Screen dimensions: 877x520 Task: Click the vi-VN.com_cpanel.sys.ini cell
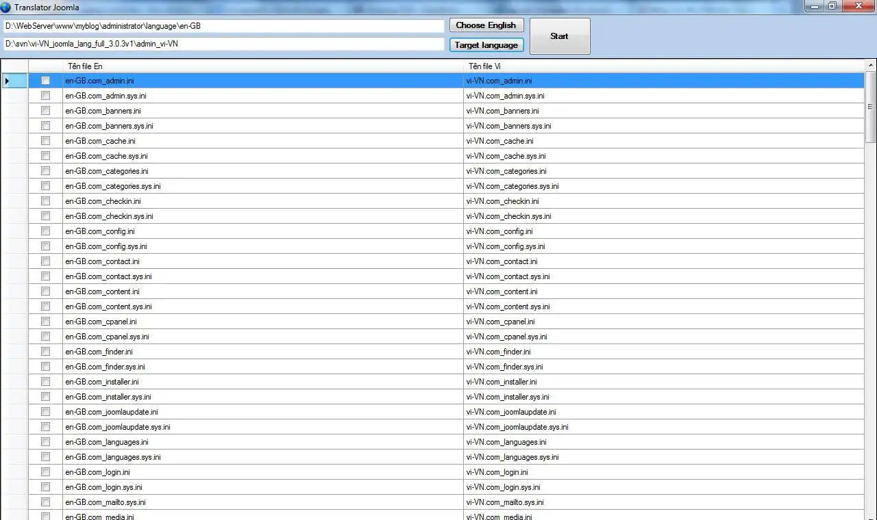(x=664, y=337)
